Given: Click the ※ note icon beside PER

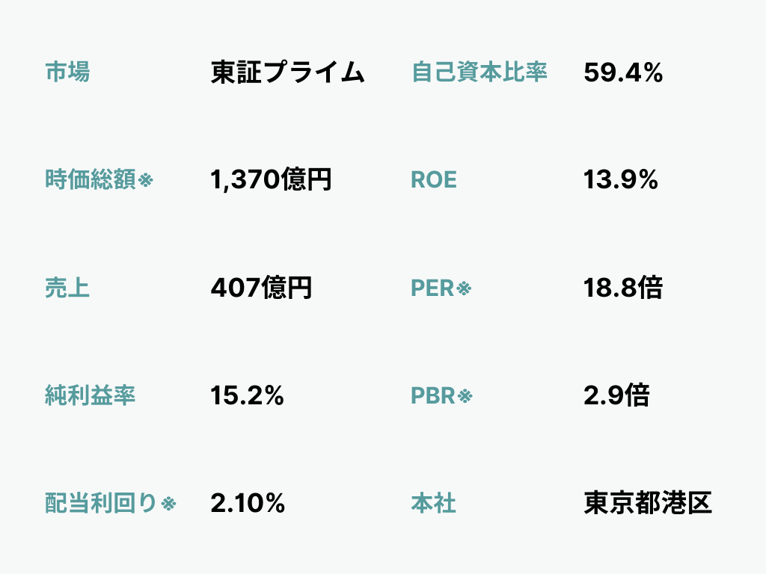Looking at the screenshot, I should (465, 288).
